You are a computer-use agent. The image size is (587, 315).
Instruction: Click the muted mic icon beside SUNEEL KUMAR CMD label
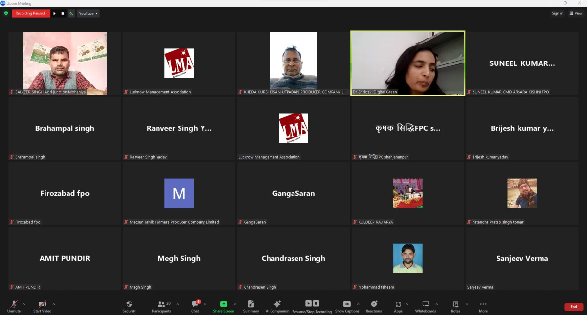(x=469, y=92)
